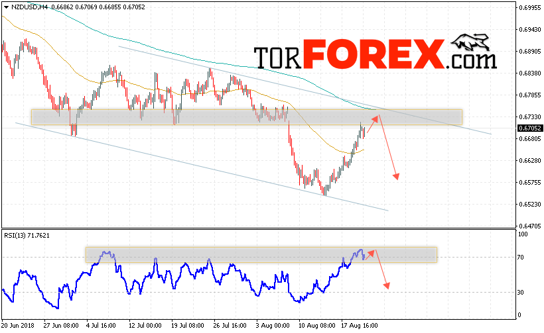
Task: Click price axis label 0.67855
Action: (x=530, y=95)
